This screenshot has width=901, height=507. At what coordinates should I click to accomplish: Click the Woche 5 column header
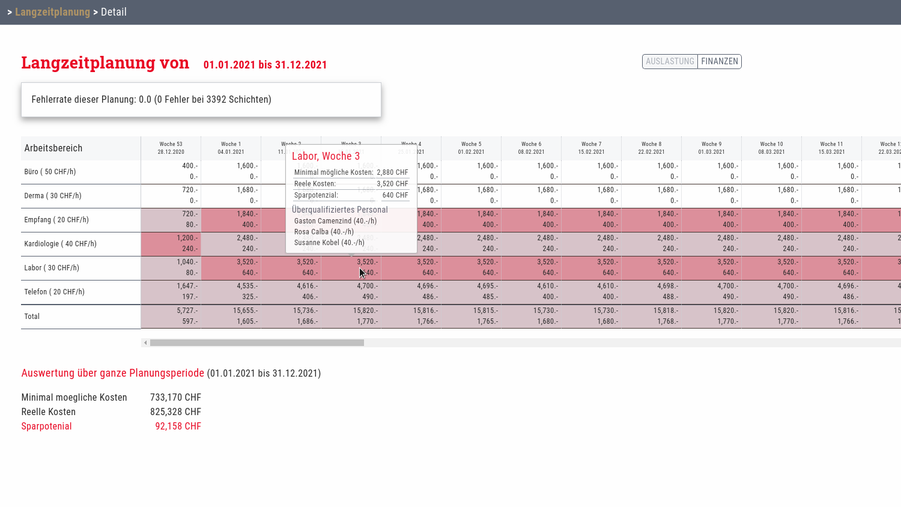coord(471,148)
